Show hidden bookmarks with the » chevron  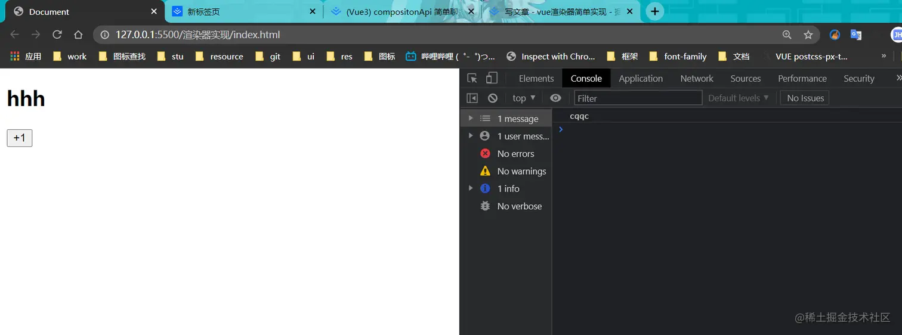click(884, 56)
